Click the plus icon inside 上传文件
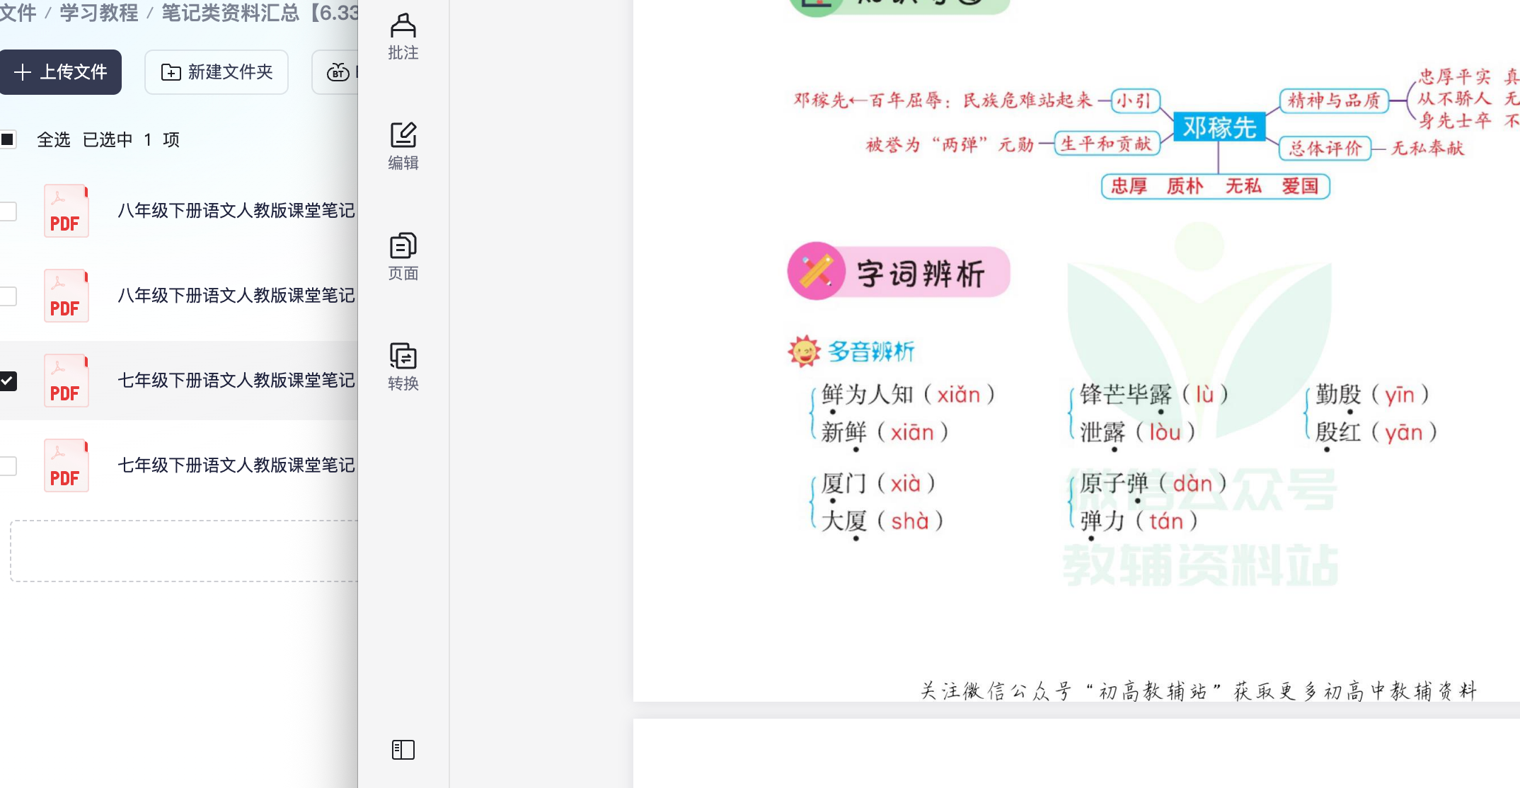 23,72
